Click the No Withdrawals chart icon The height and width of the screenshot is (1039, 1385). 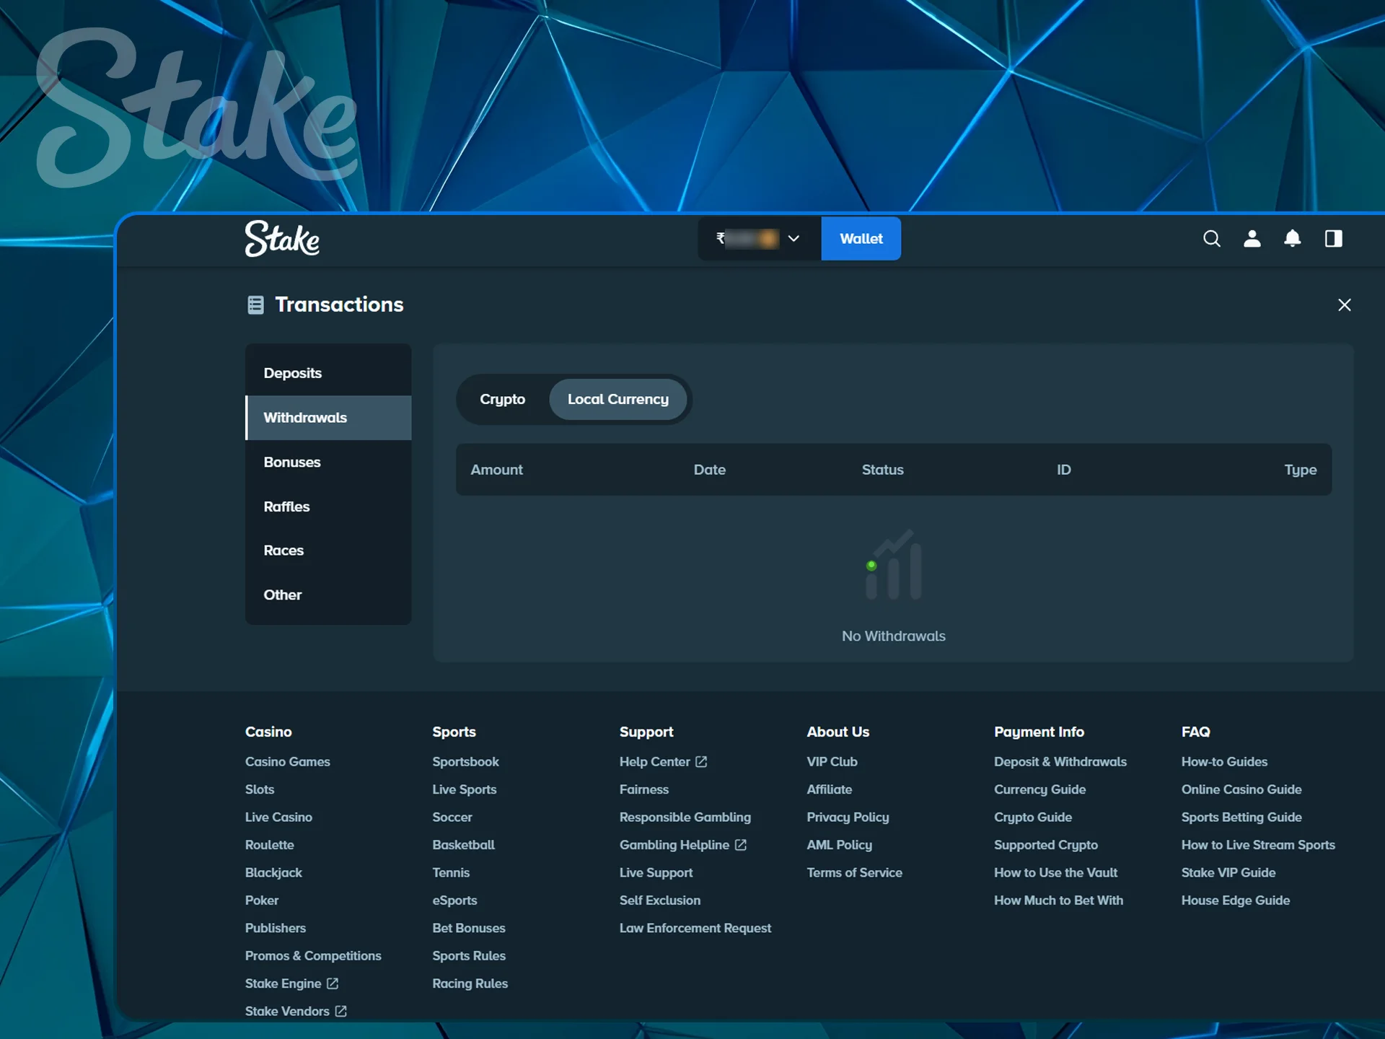pyautogui.click(x=894, y=565)
